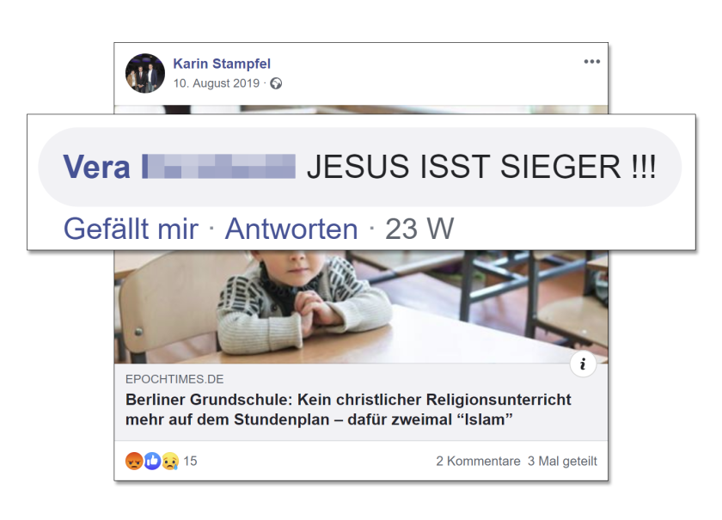Image resolution: width=722 pixels, height=520 pixels.
Task: Open Karin Stampfel's profile picture
Action: tap(145, 73)
